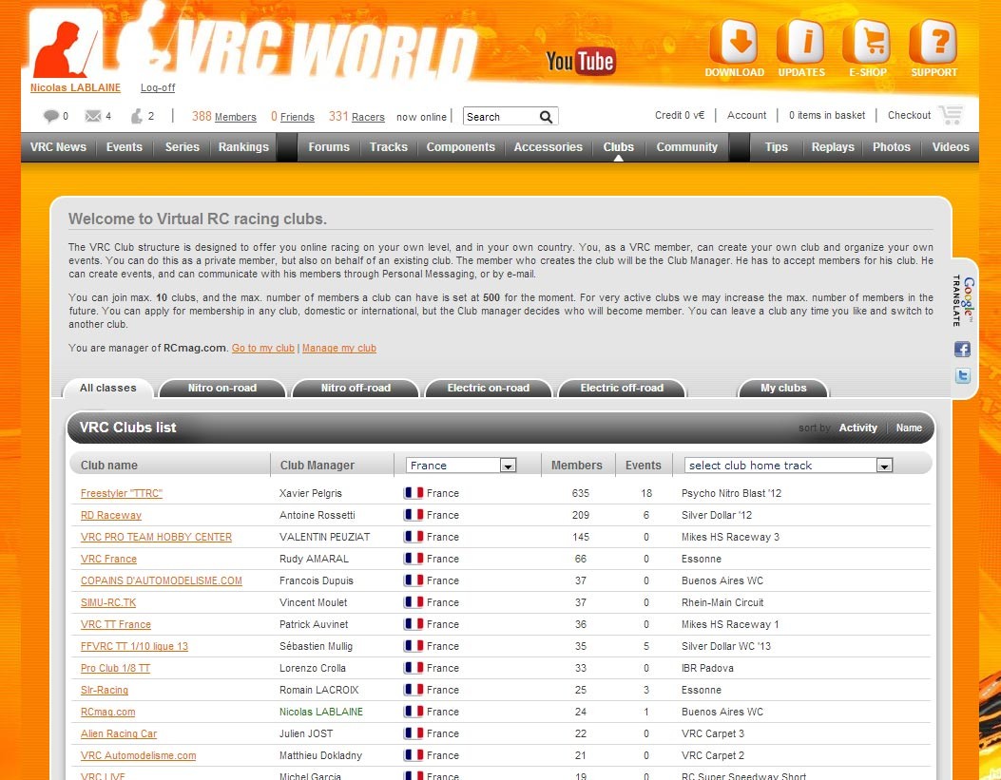The image size is (1001, 780).
Task: Open the Videos menu item
Action: click(951, 147)
